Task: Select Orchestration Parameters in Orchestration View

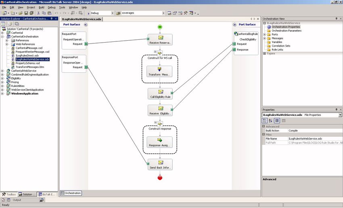Action: coord(287,31)
